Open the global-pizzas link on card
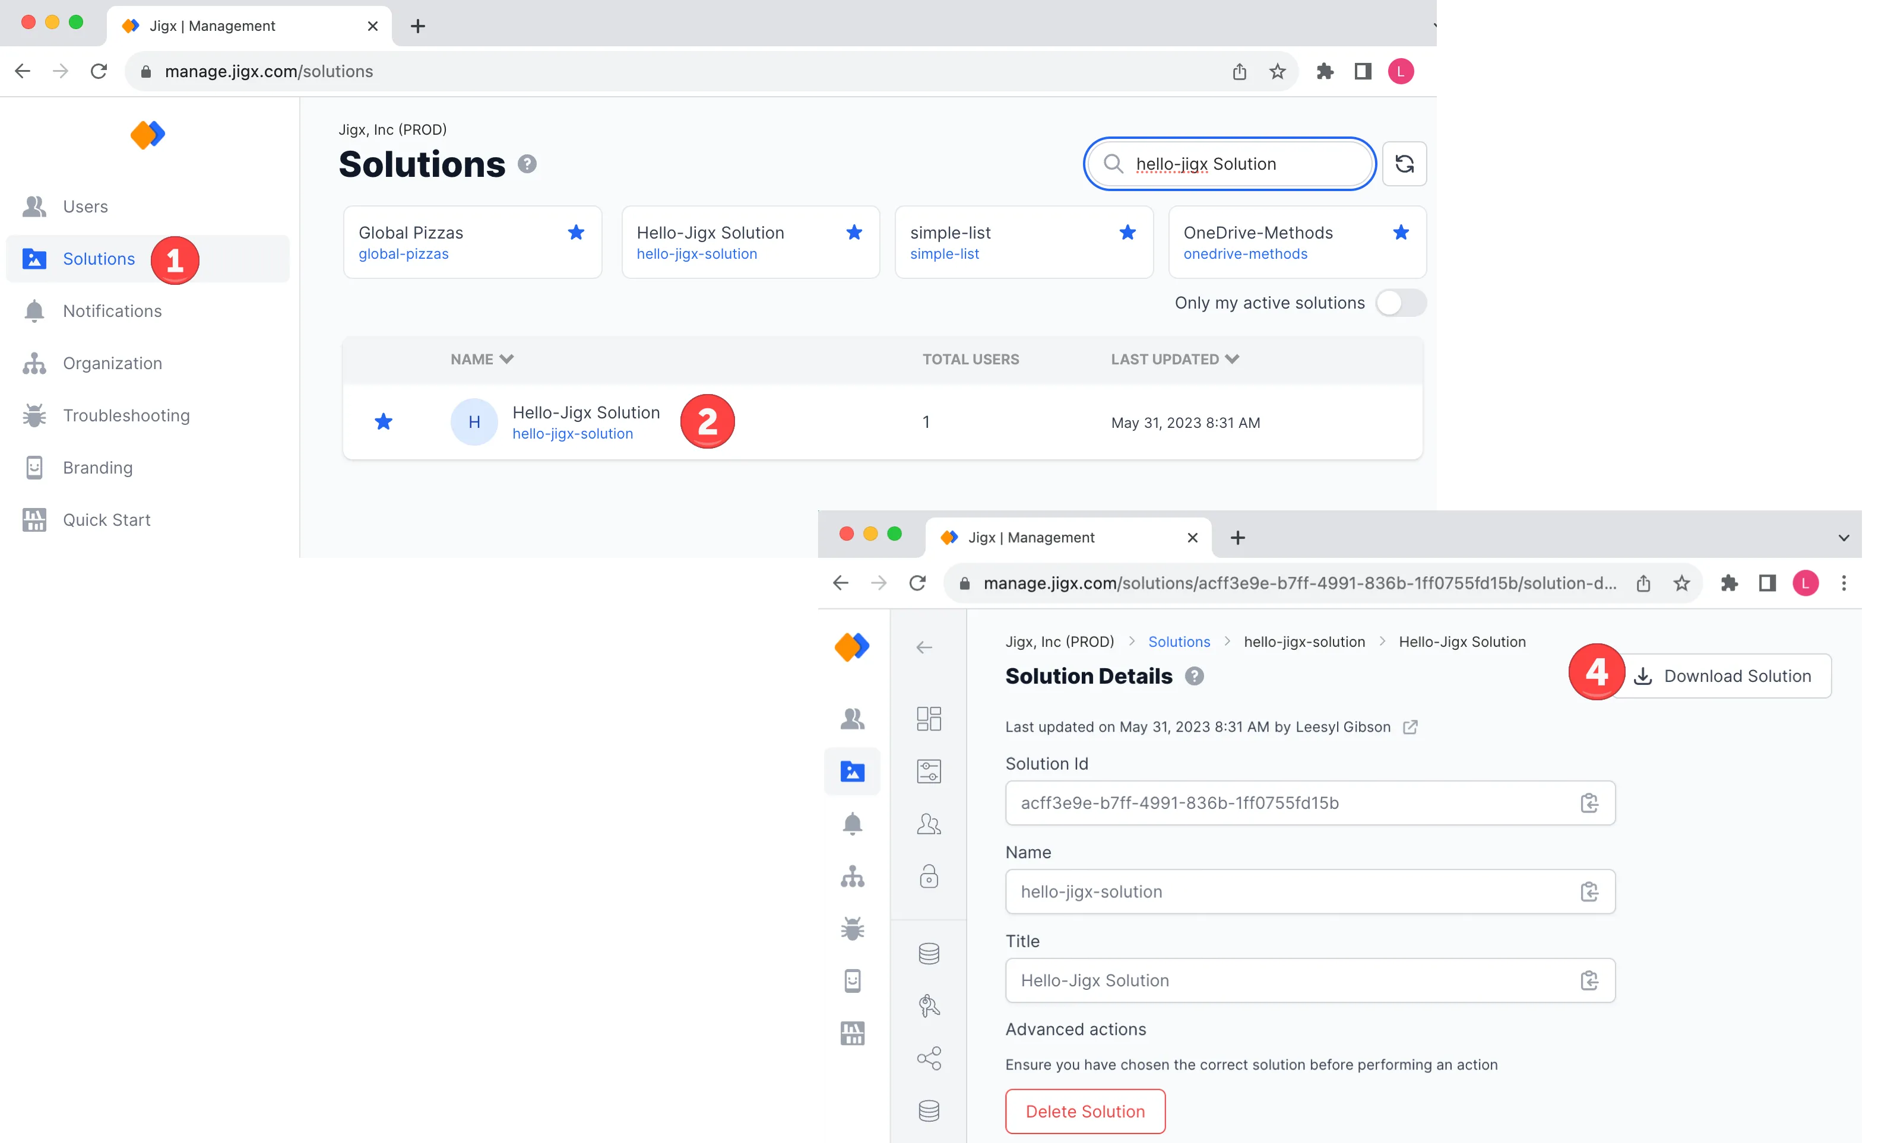The height and width of the screenshot is (1143, 1894). (404, 253)
